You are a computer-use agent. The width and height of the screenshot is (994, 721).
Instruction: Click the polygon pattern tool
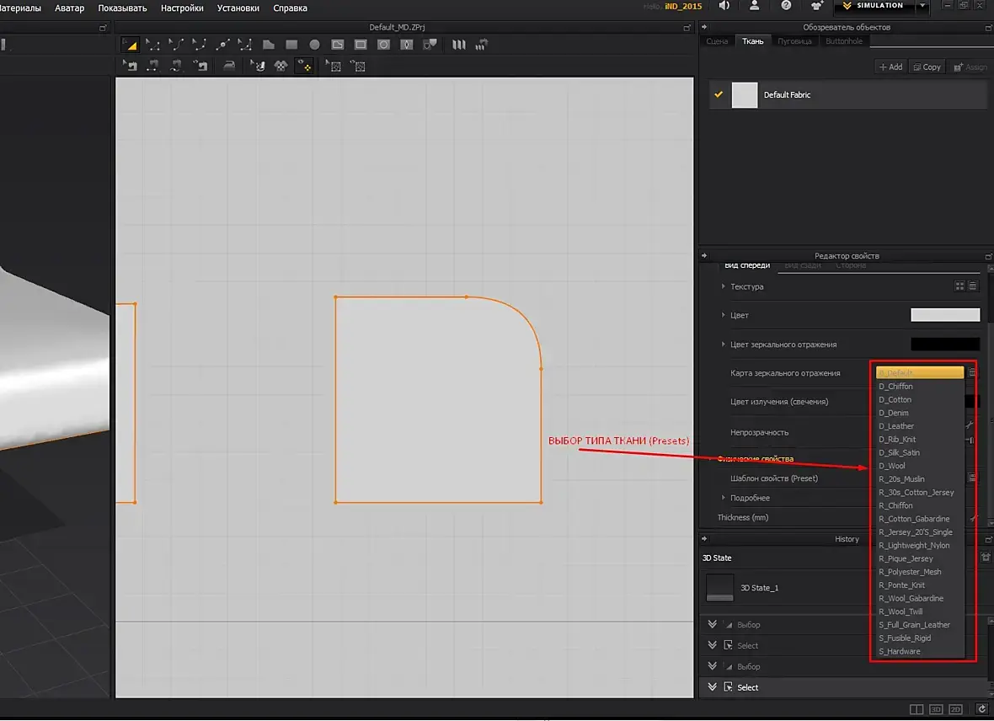pos(268,45)
